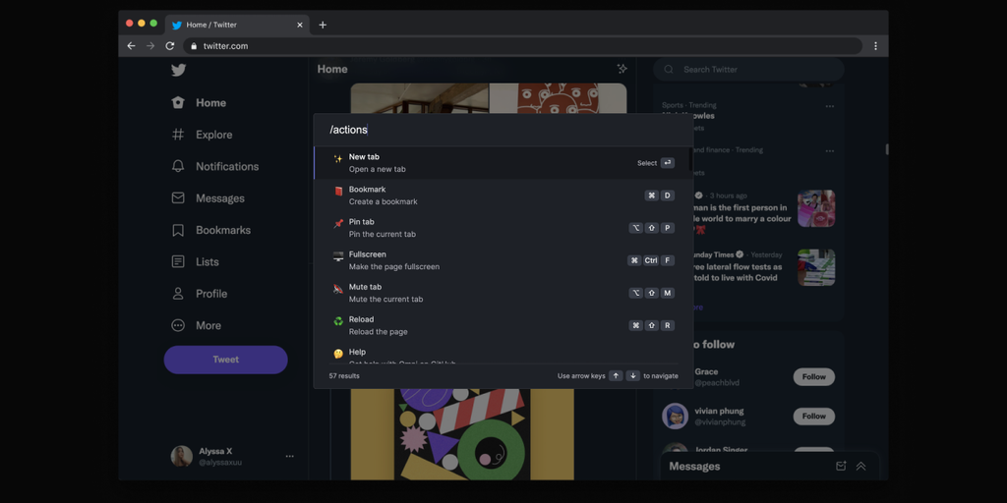The width and height of the screenshot is (1007, 503).
Task: Click new message icon in Messages bar
Action: pyautogui.click(x=841, y=467)
